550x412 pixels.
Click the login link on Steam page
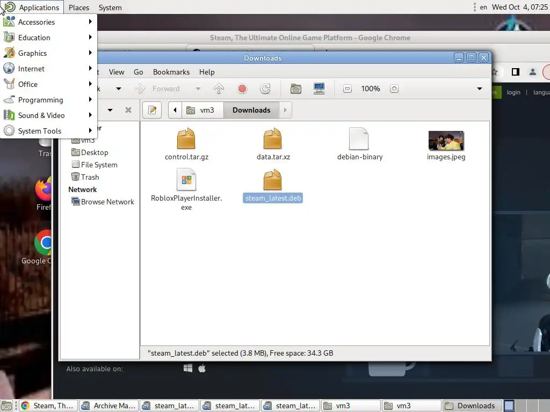pyautogui.click(x=513, y=92)
